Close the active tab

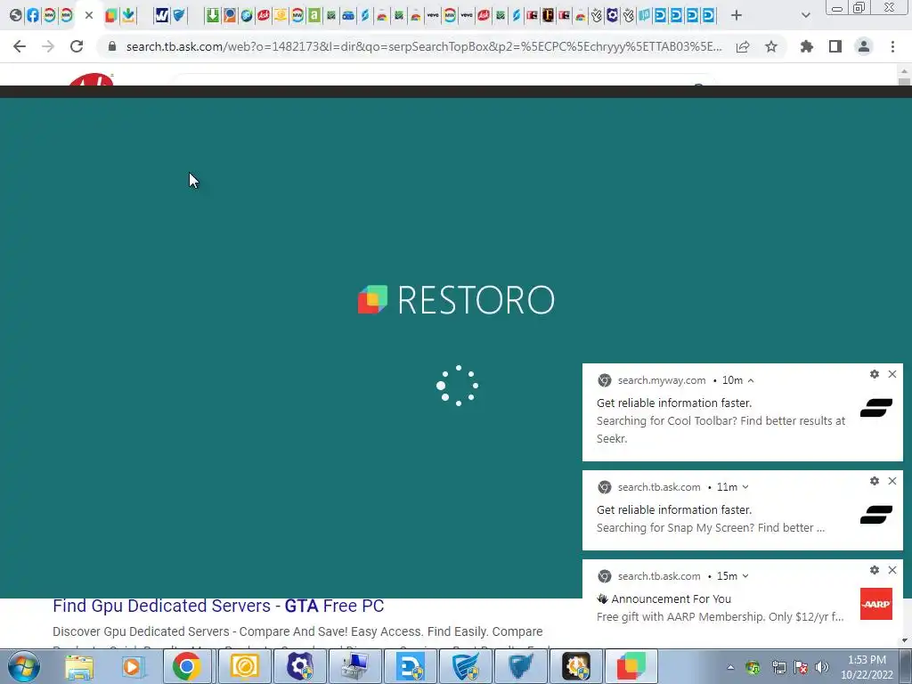point(88,16)
